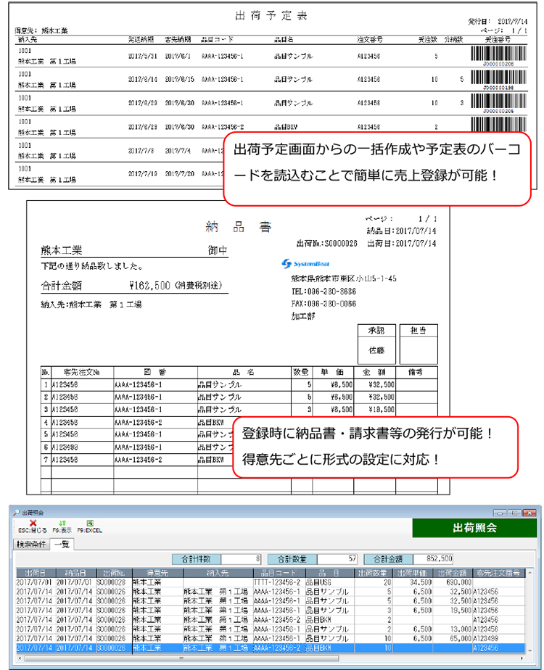Click 得意先: 熊本工業 on the 出荷予定表

tap(41, 30)
